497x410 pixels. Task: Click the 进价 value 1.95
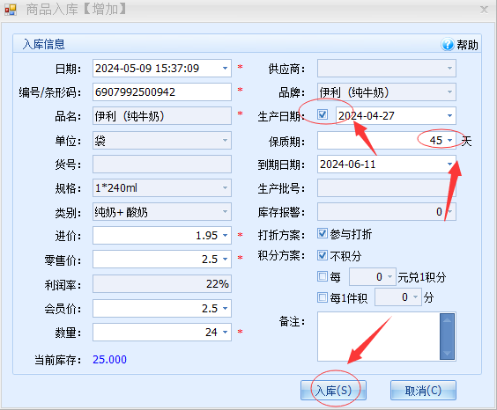(x=207, y=236)
